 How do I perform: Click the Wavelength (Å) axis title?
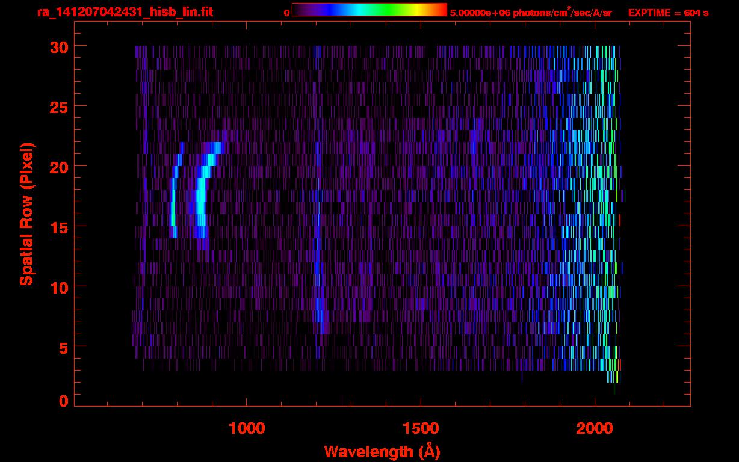(x=382, y=451)
